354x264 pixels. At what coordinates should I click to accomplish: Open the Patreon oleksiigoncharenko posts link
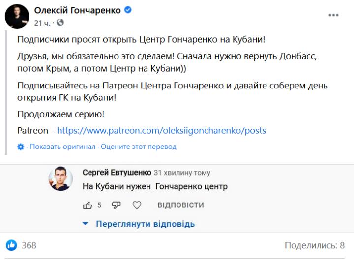tap(161, 131)
